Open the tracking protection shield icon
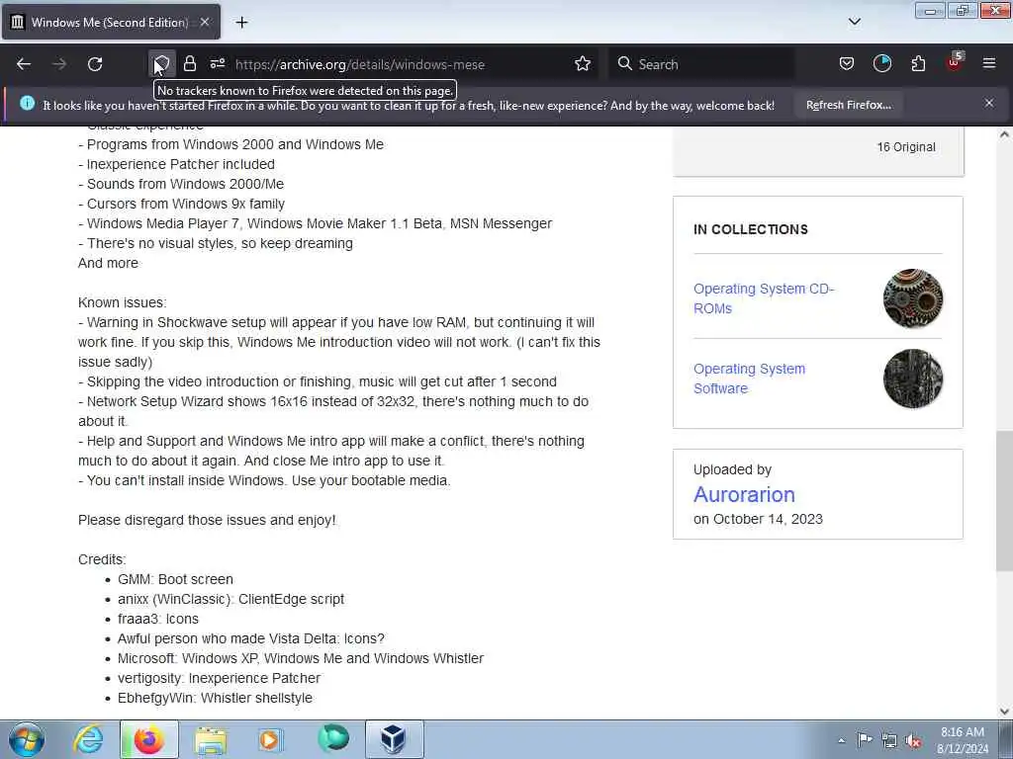The image size is (1013, 759). point(161,64)
